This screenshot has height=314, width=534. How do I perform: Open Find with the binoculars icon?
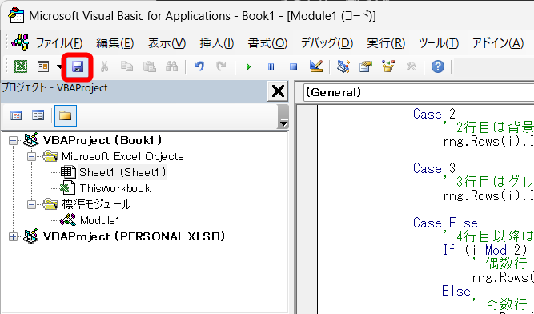point(171,66)
